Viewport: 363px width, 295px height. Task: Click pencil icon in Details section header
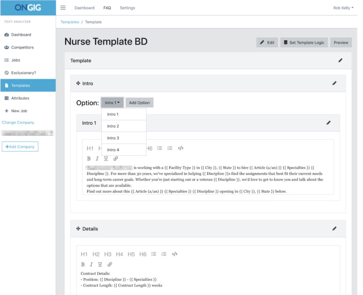point(334,229)
